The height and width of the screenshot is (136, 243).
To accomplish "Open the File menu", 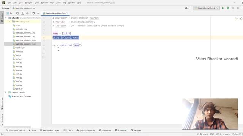I will pyautogui.click(x=10, y=3).
